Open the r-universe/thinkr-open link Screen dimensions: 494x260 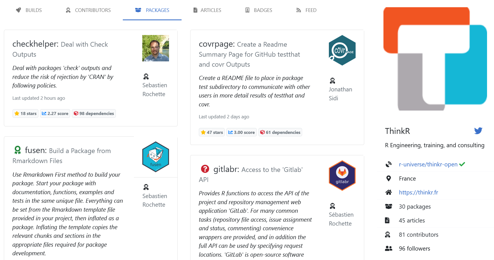click(428, 164)
